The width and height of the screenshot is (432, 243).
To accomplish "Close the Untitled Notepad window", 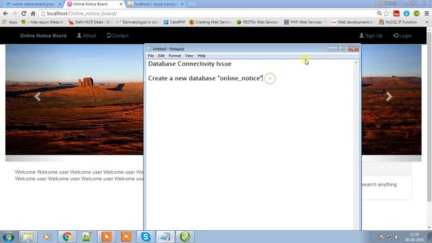I will click(354, 49).
